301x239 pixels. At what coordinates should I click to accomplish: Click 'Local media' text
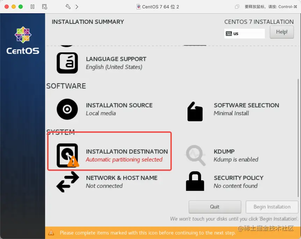(x=101, y=113)
